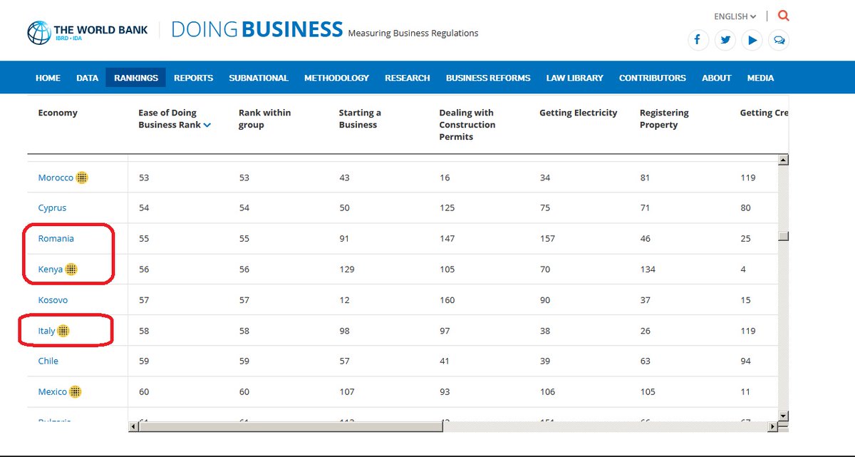The height and width of the screenshot is (457, 855).
Task: Click the Getting Electricity column header
Action: (x=579, y=113)
